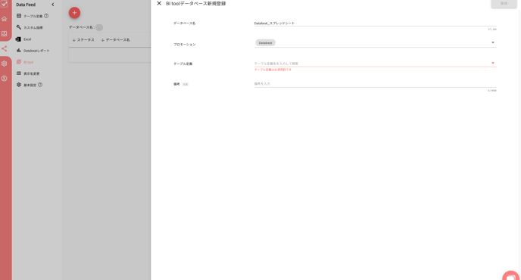Click the Excel sidebar icon
The width and height of the screenshot is (521, 280).
pos(18,39)
